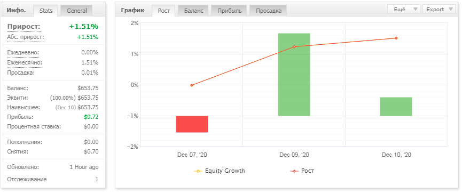Open the Ещё dropdown menu
Screen dimensions: 462x193
[x=404, y=10]
